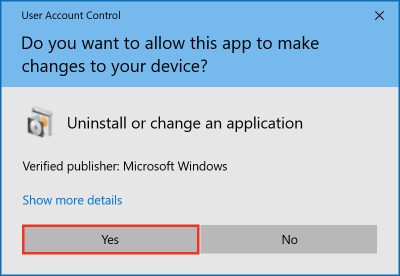400x276 pixels.
Task: Click the 'changes to your device?' heading line
Action: coord(114,66)
